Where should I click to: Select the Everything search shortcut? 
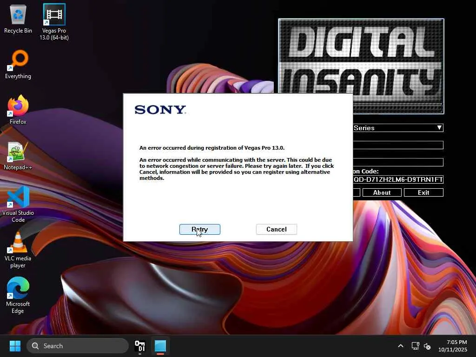[18, 64]
